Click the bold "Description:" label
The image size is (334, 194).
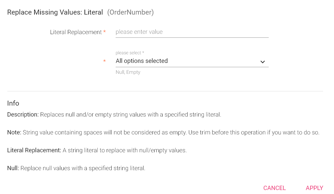pyautogui.click(x=23, y=115)
